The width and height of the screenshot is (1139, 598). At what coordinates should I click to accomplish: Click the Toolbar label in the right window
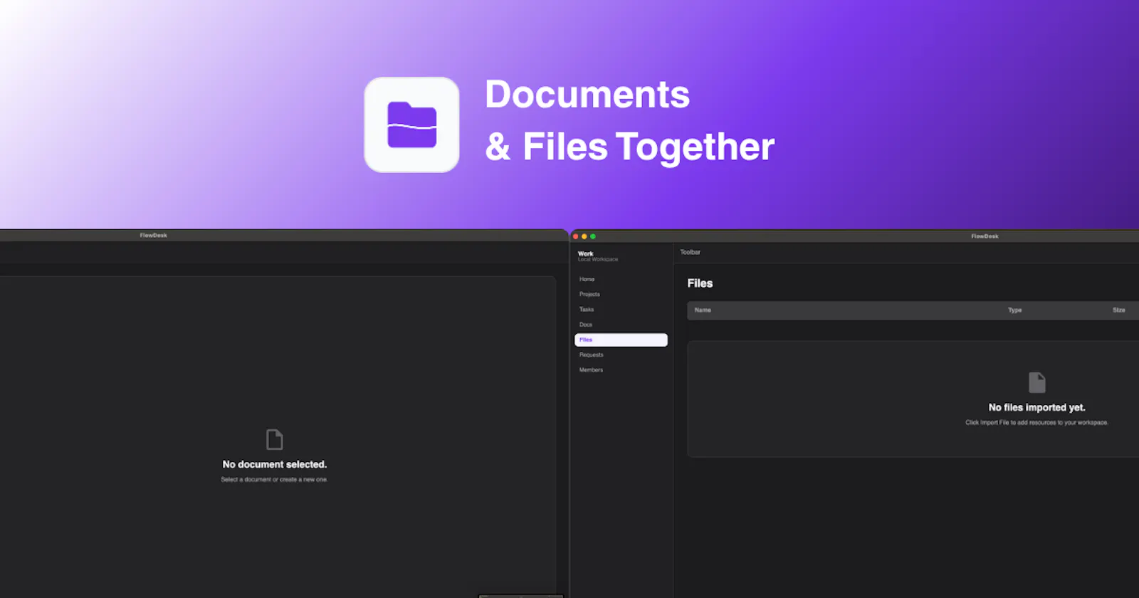coord(690,252)
